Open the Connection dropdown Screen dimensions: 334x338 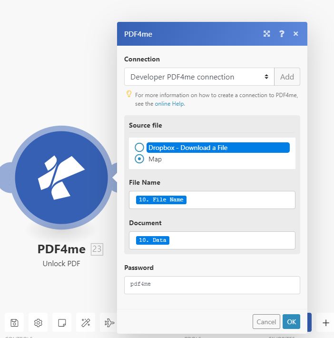pos(199,77)
